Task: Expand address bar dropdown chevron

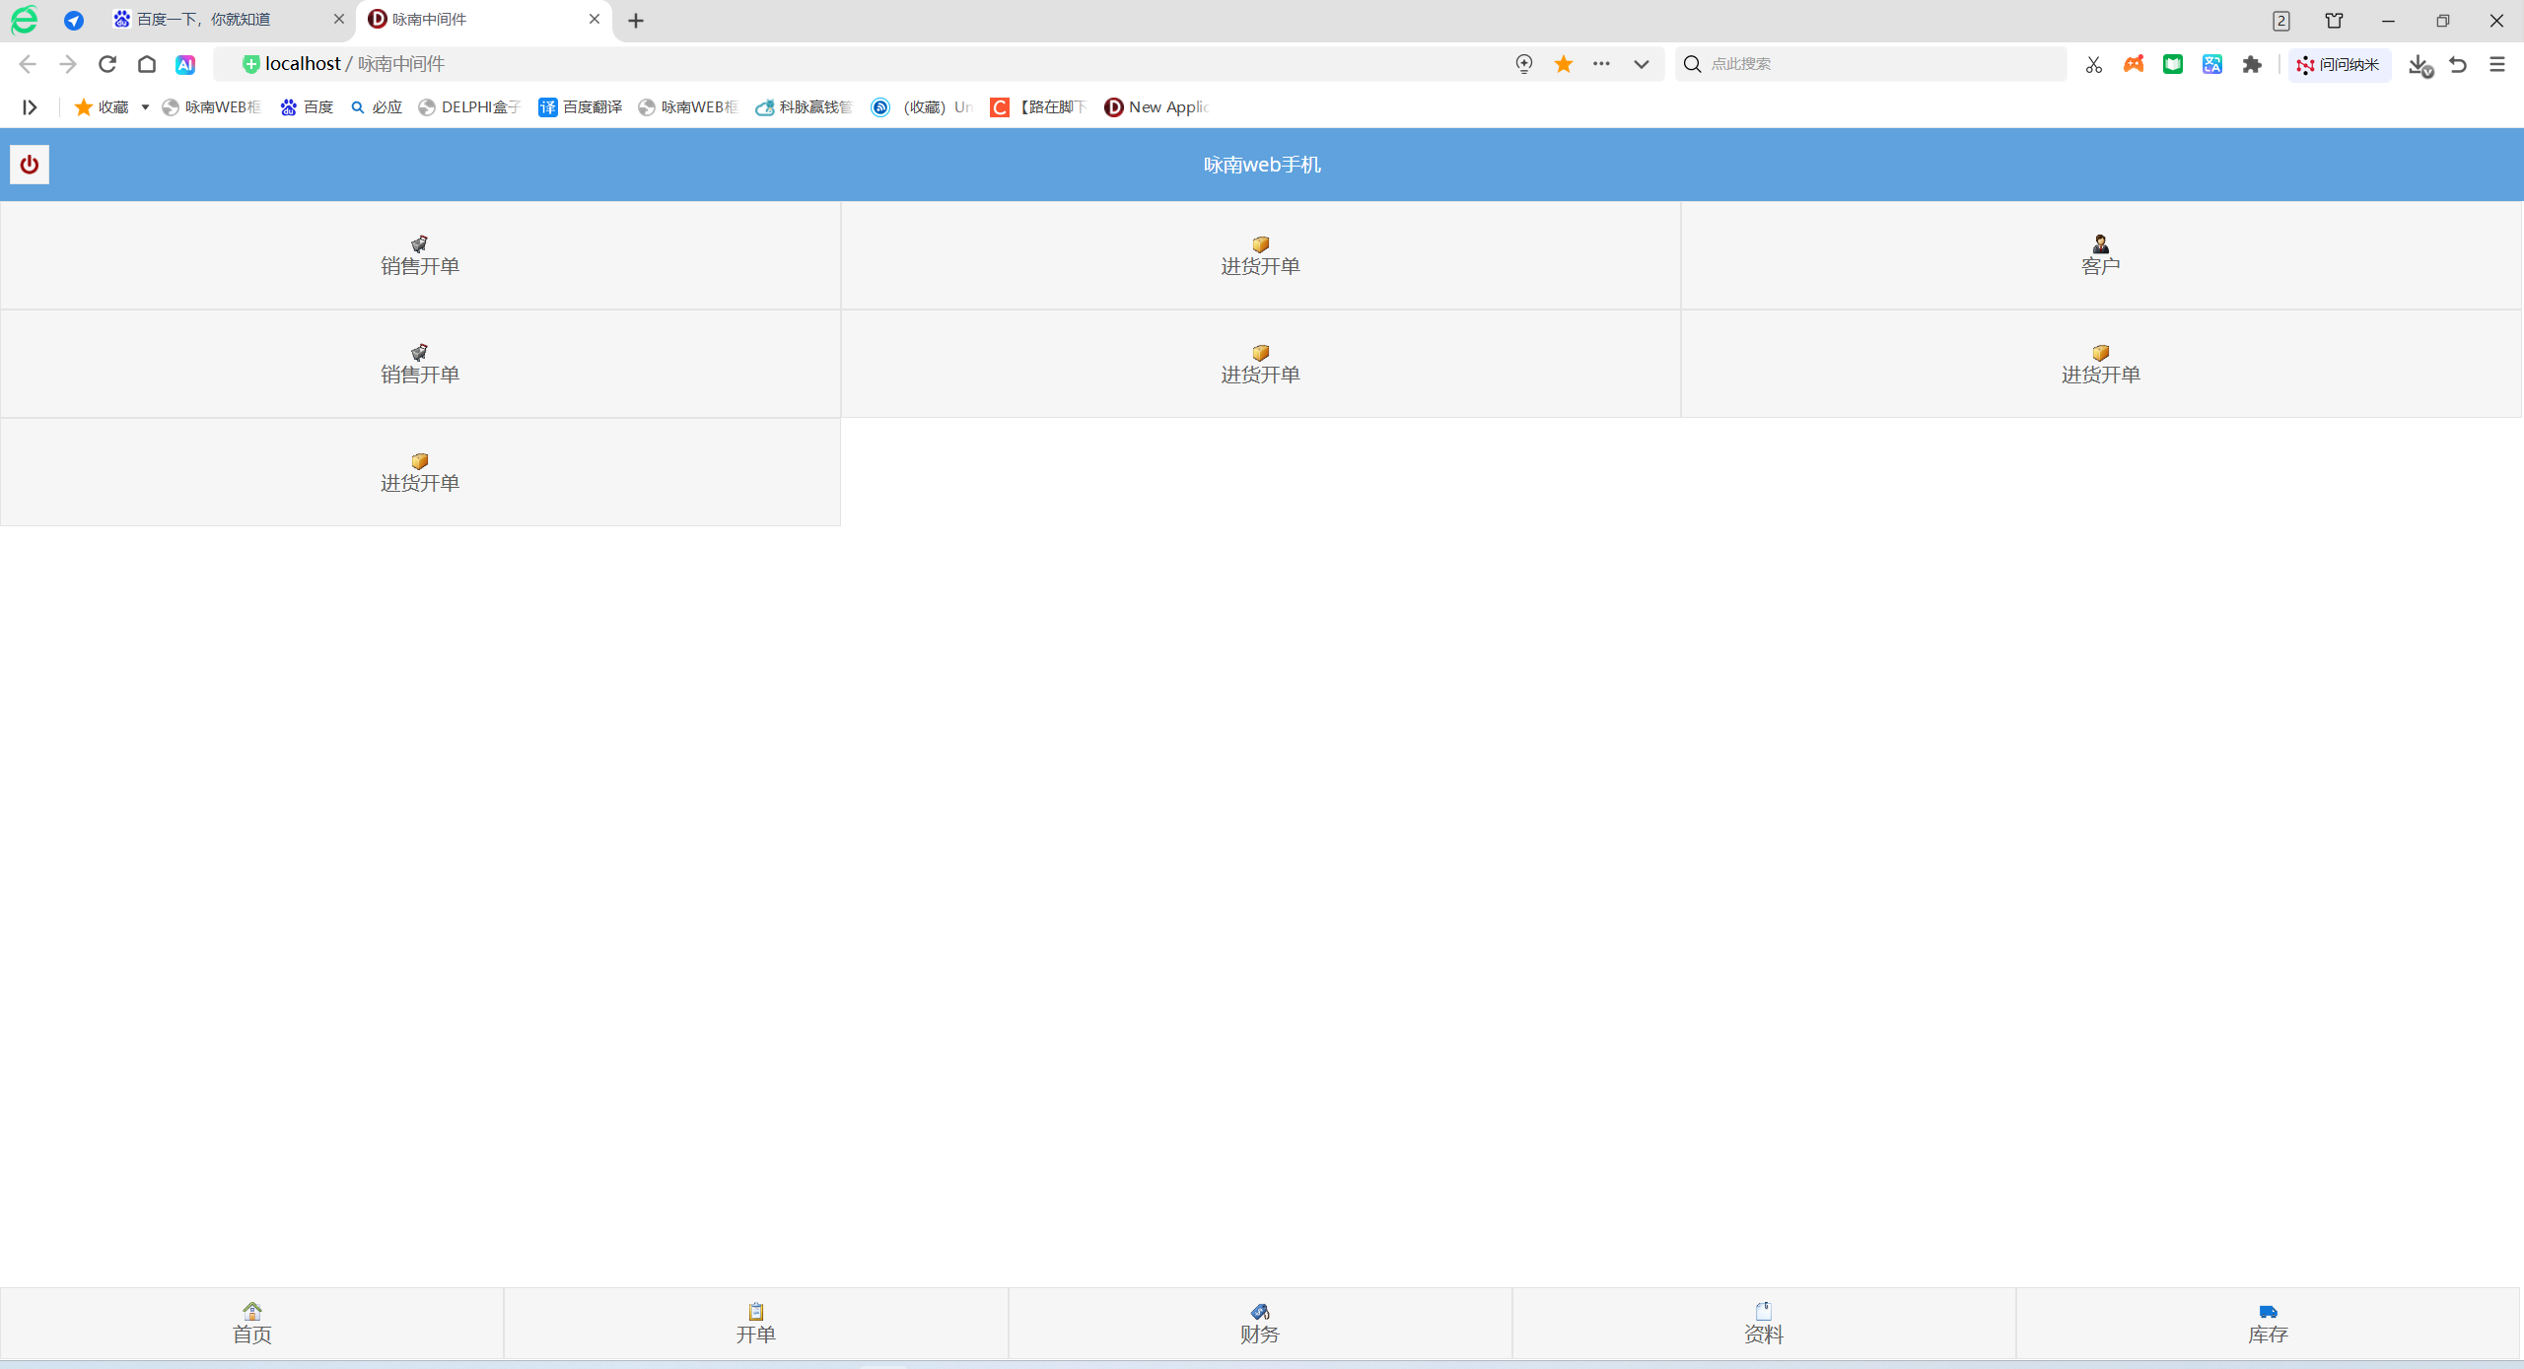Action: coord(1641,64)
